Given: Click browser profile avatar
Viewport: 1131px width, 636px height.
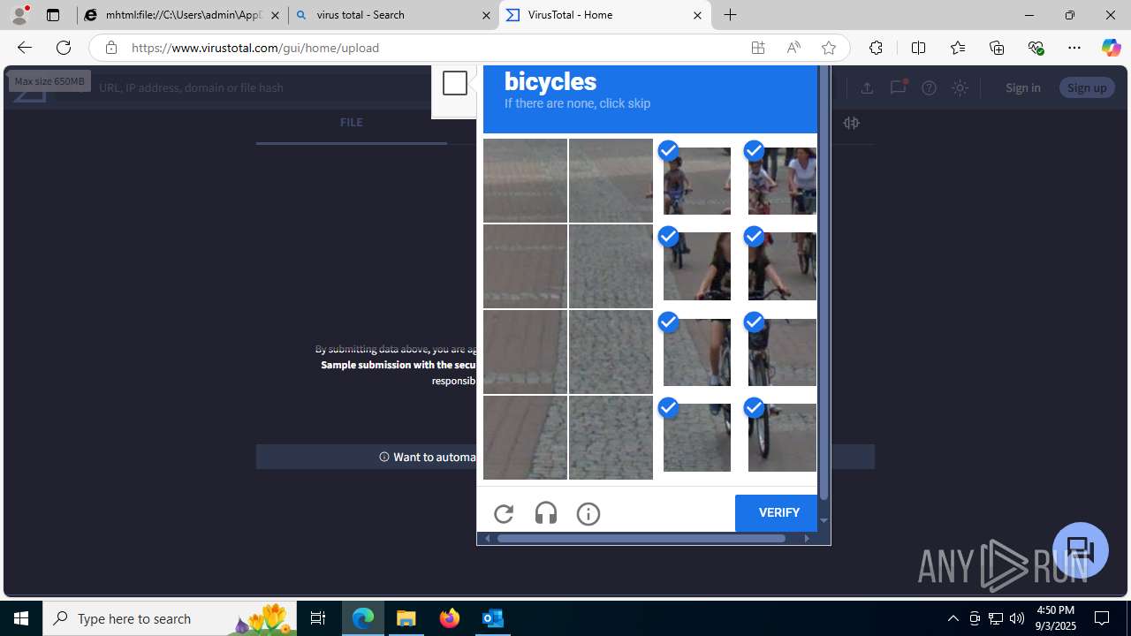Looking at the screenshot, I should (x=19, y=15).
